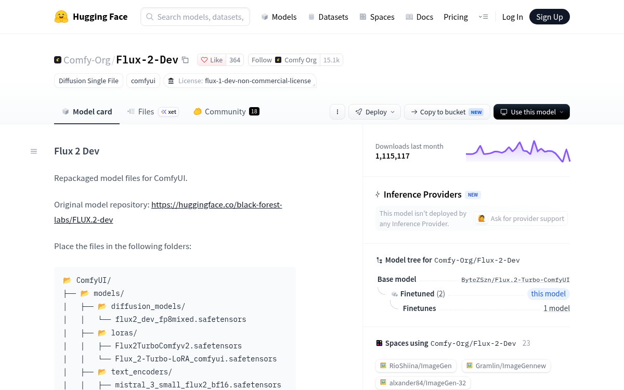This screenshot has width=624, height=390.
Task: Open the three-dot more options button
Action: pyautogui.click(x=337, y=112)
